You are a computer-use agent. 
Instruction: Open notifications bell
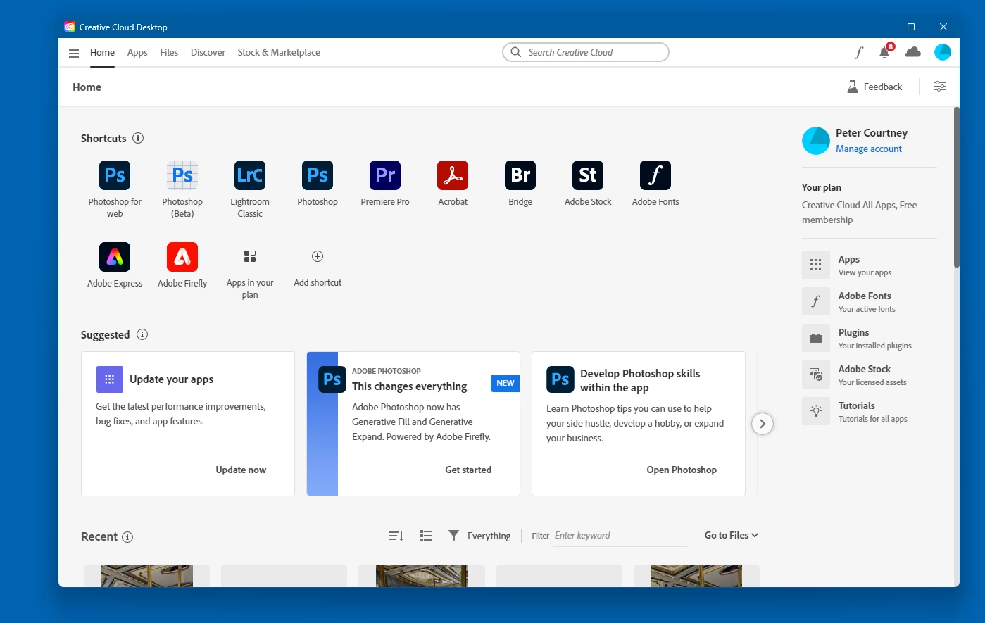(884, 52)
